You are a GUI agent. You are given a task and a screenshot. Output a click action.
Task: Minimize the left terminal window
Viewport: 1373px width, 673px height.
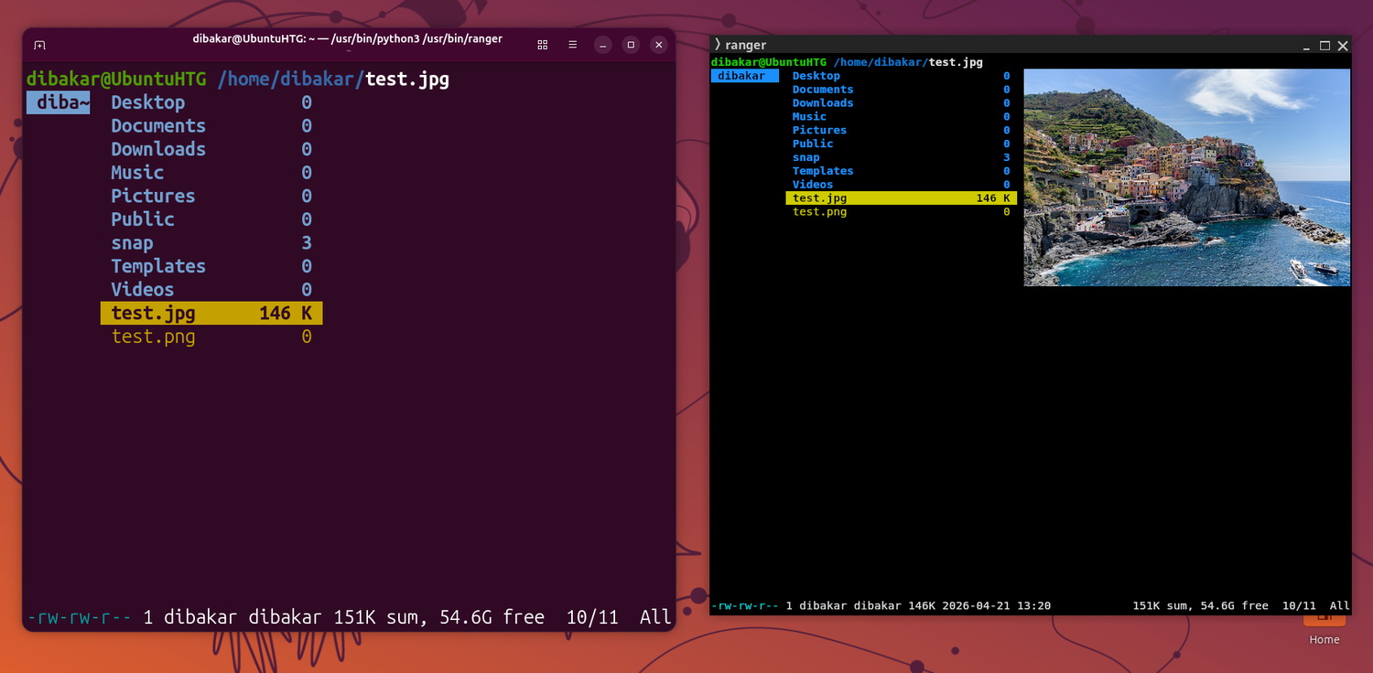pyautogui.click(x=602, y=45)
